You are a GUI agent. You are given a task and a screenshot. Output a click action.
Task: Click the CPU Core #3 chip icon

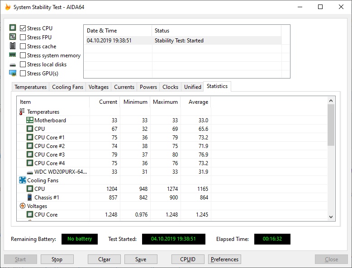point(29,154)
